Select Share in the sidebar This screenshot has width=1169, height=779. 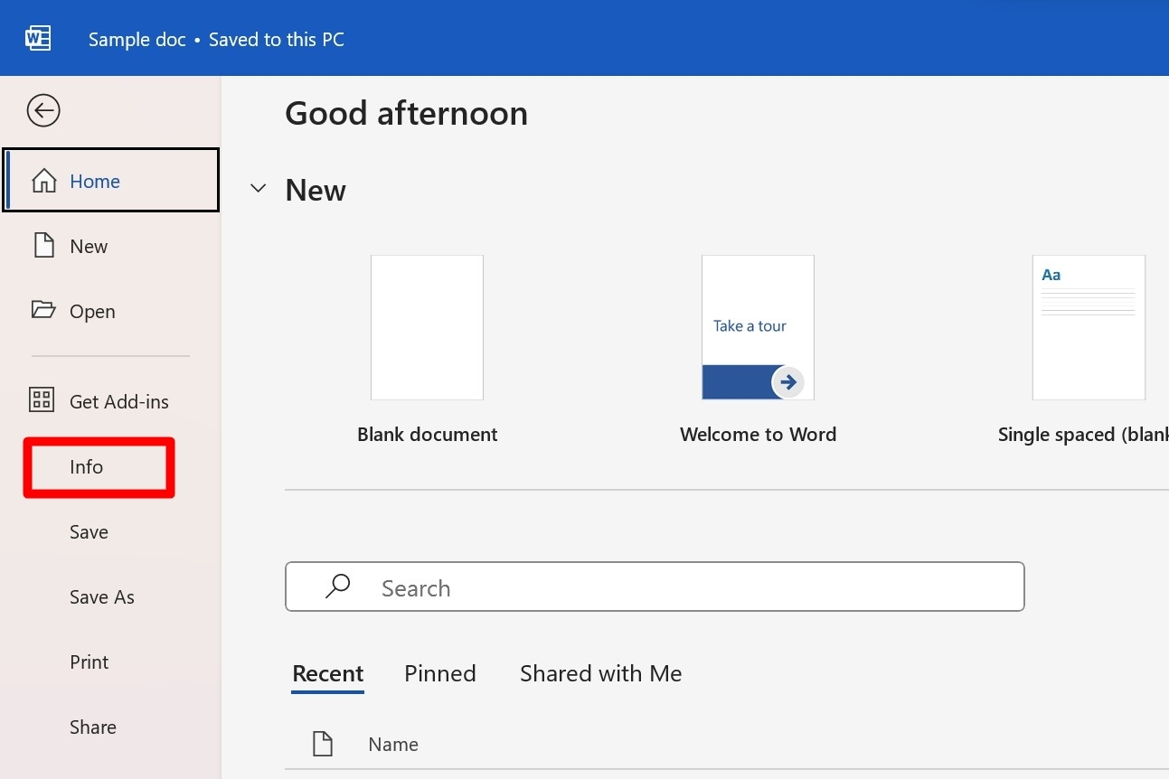(93, 727)
